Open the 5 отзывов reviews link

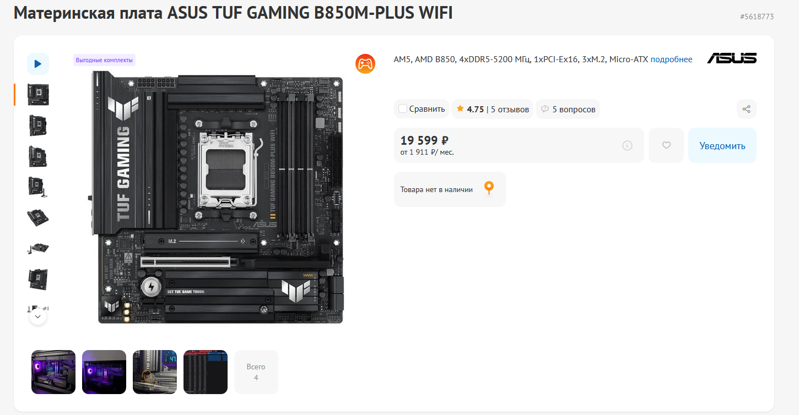tap(510, 109)
